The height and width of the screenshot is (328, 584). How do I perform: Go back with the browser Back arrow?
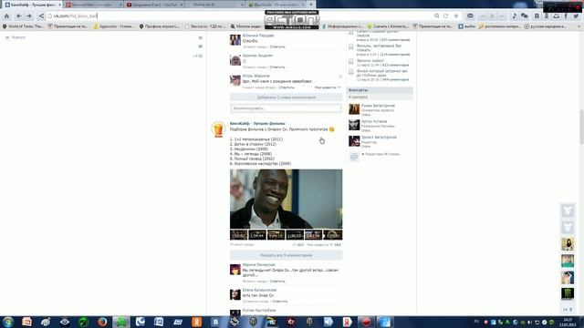coord(18,16)
